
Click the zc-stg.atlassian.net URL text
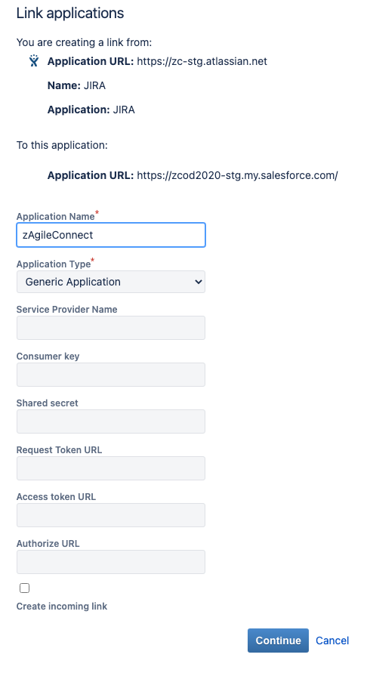point(202,61)
